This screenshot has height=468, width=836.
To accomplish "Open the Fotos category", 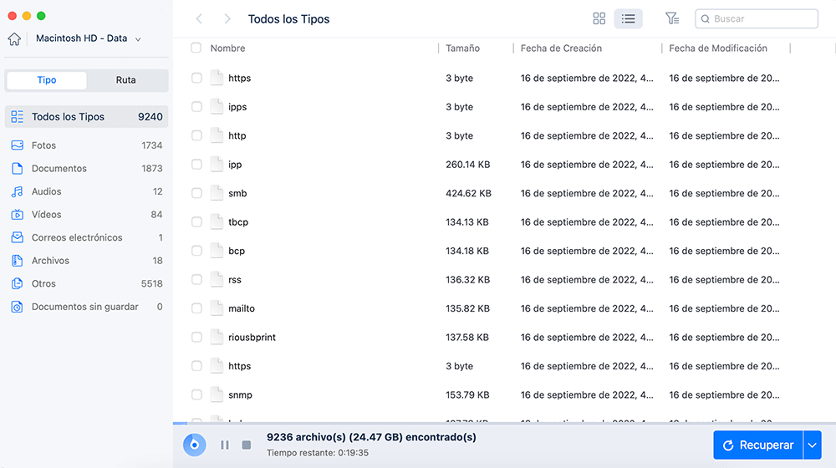I will click(x=86, y=145).
